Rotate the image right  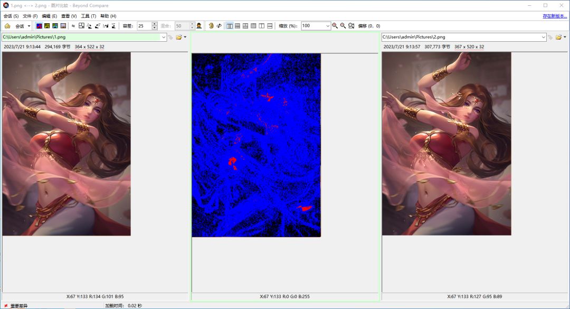pyautogui.click(x=98, y=26)
